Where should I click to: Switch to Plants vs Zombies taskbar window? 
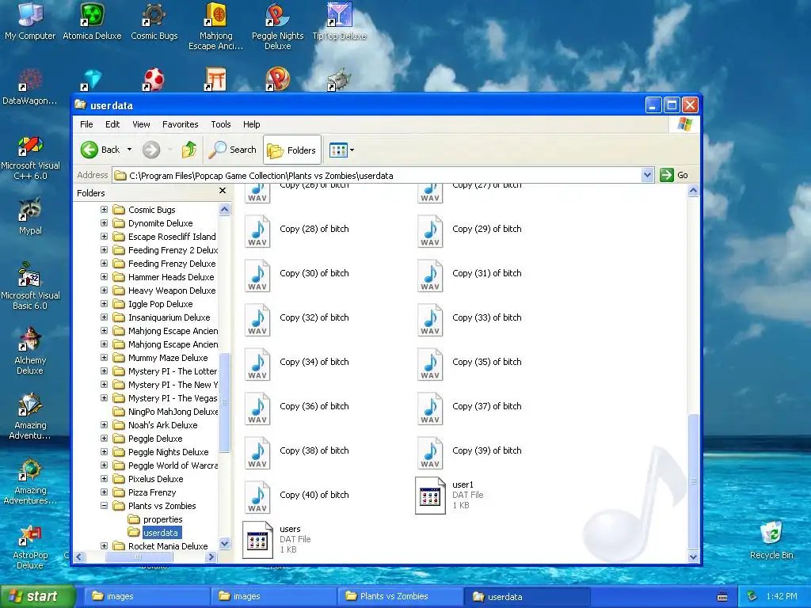tap(400, 596)
